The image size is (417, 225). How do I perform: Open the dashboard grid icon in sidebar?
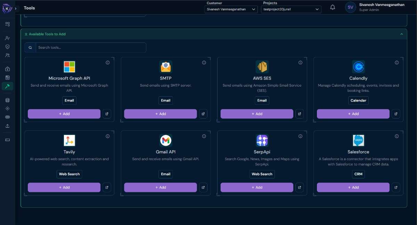pos(8,24)
